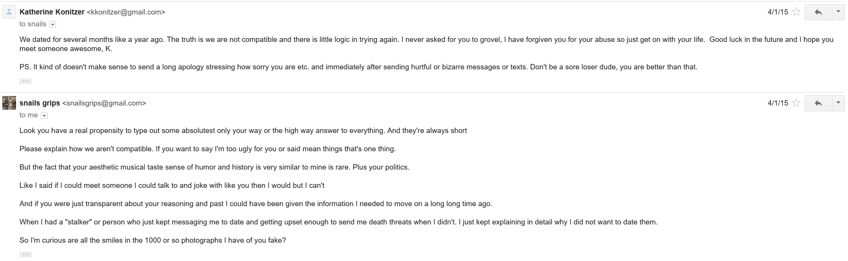Reply to Katherine Konitzer's email

coord(818,12)
